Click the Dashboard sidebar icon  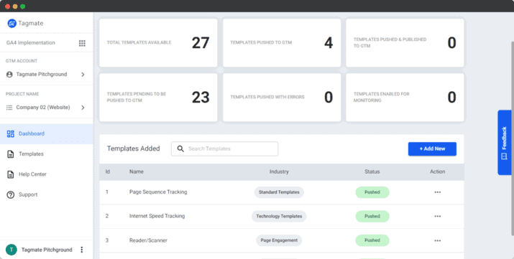click(x=11, y=133)
